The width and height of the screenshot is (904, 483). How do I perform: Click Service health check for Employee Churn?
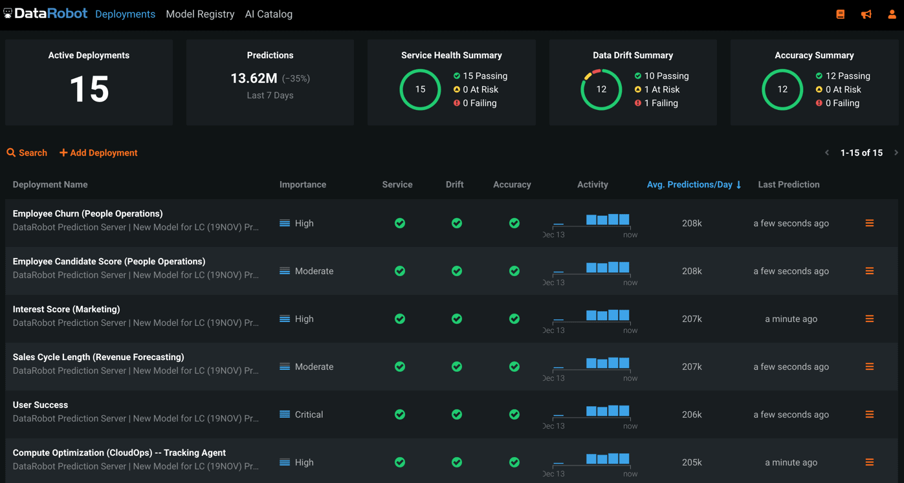(400, 223)
